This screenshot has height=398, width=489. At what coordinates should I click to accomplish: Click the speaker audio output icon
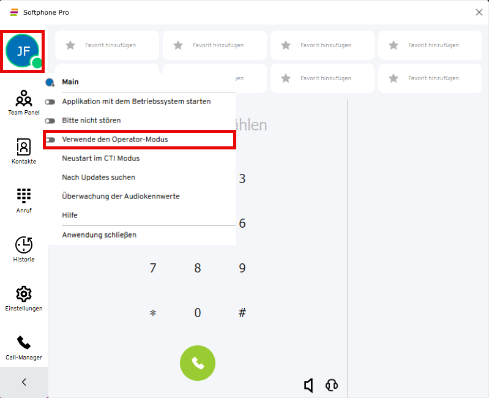tap(309, 385)
